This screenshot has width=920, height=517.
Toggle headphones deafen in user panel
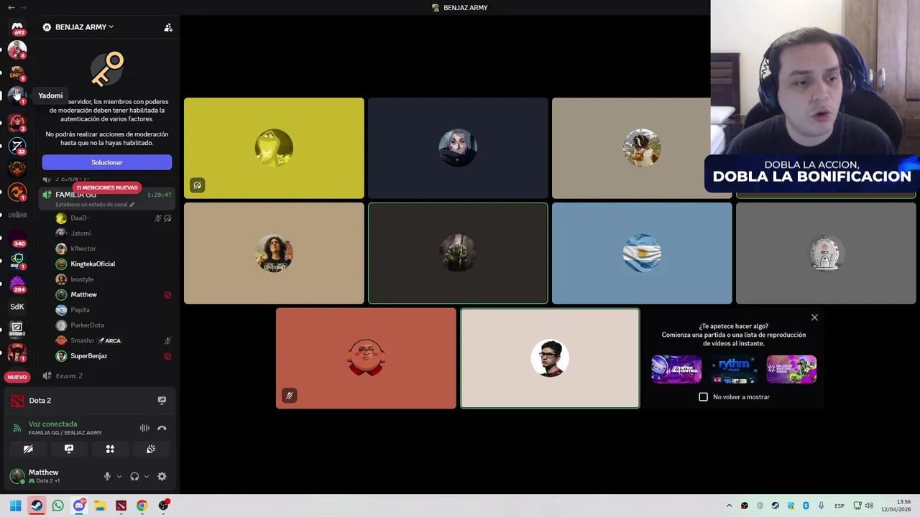(134, 476)
